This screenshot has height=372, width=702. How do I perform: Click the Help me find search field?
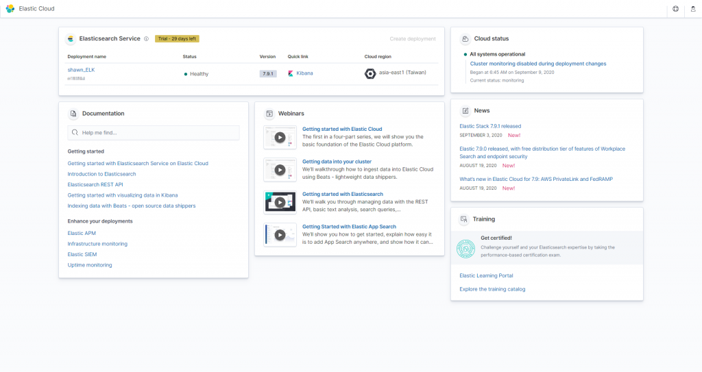point(154,132)
